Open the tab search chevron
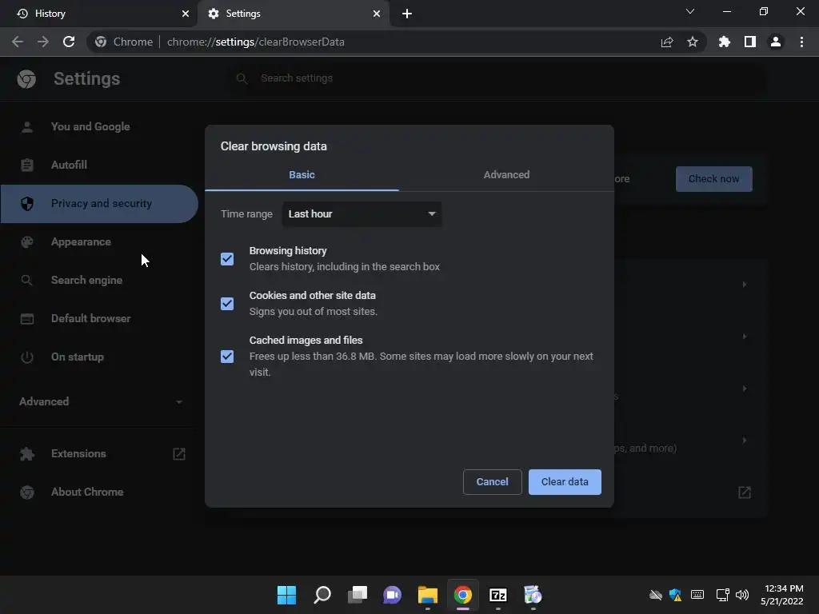The image size is (819, 614). click(690, 11)
